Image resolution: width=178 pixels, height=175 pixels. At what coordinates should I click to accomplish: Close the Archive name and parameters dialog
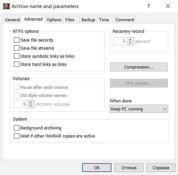(x=168, y=6)
